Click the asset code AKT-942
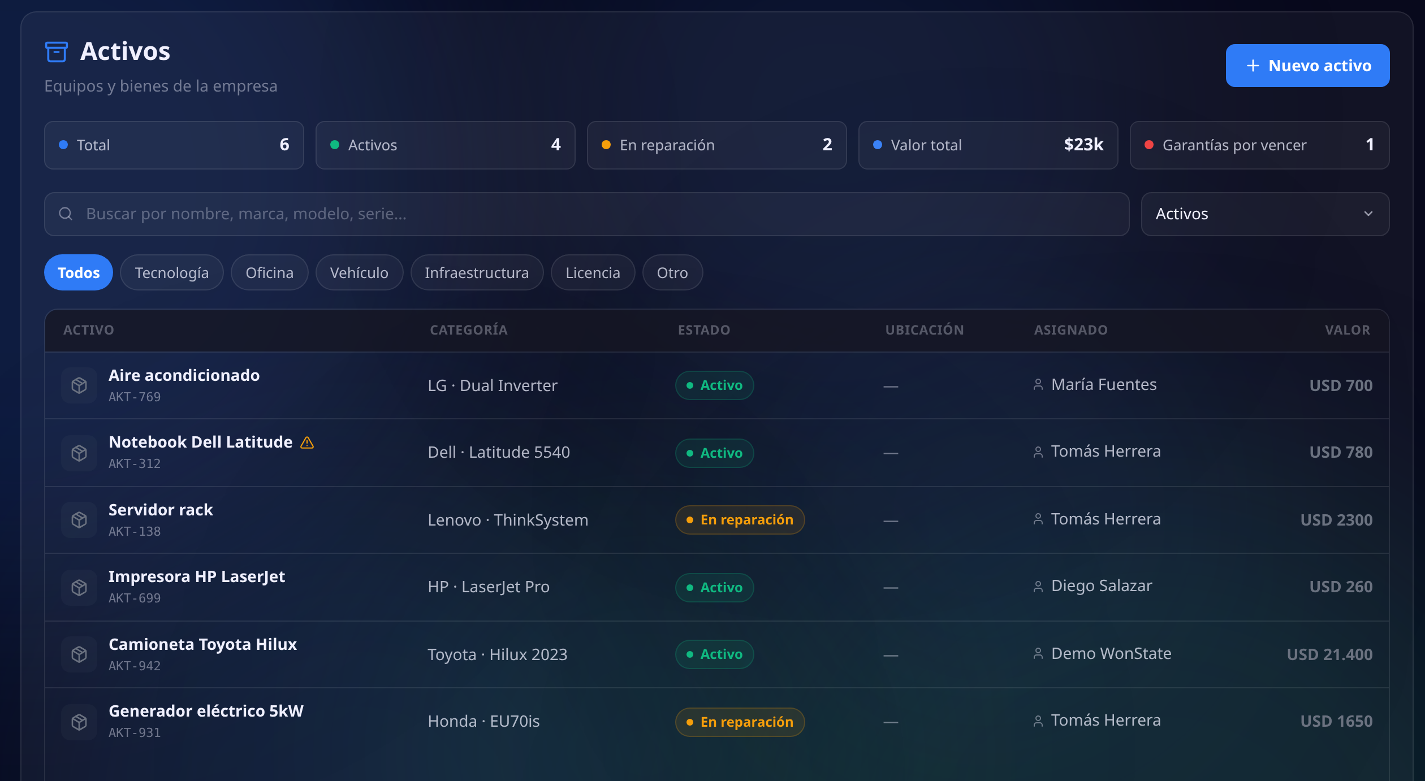 [x=135, y=666]
